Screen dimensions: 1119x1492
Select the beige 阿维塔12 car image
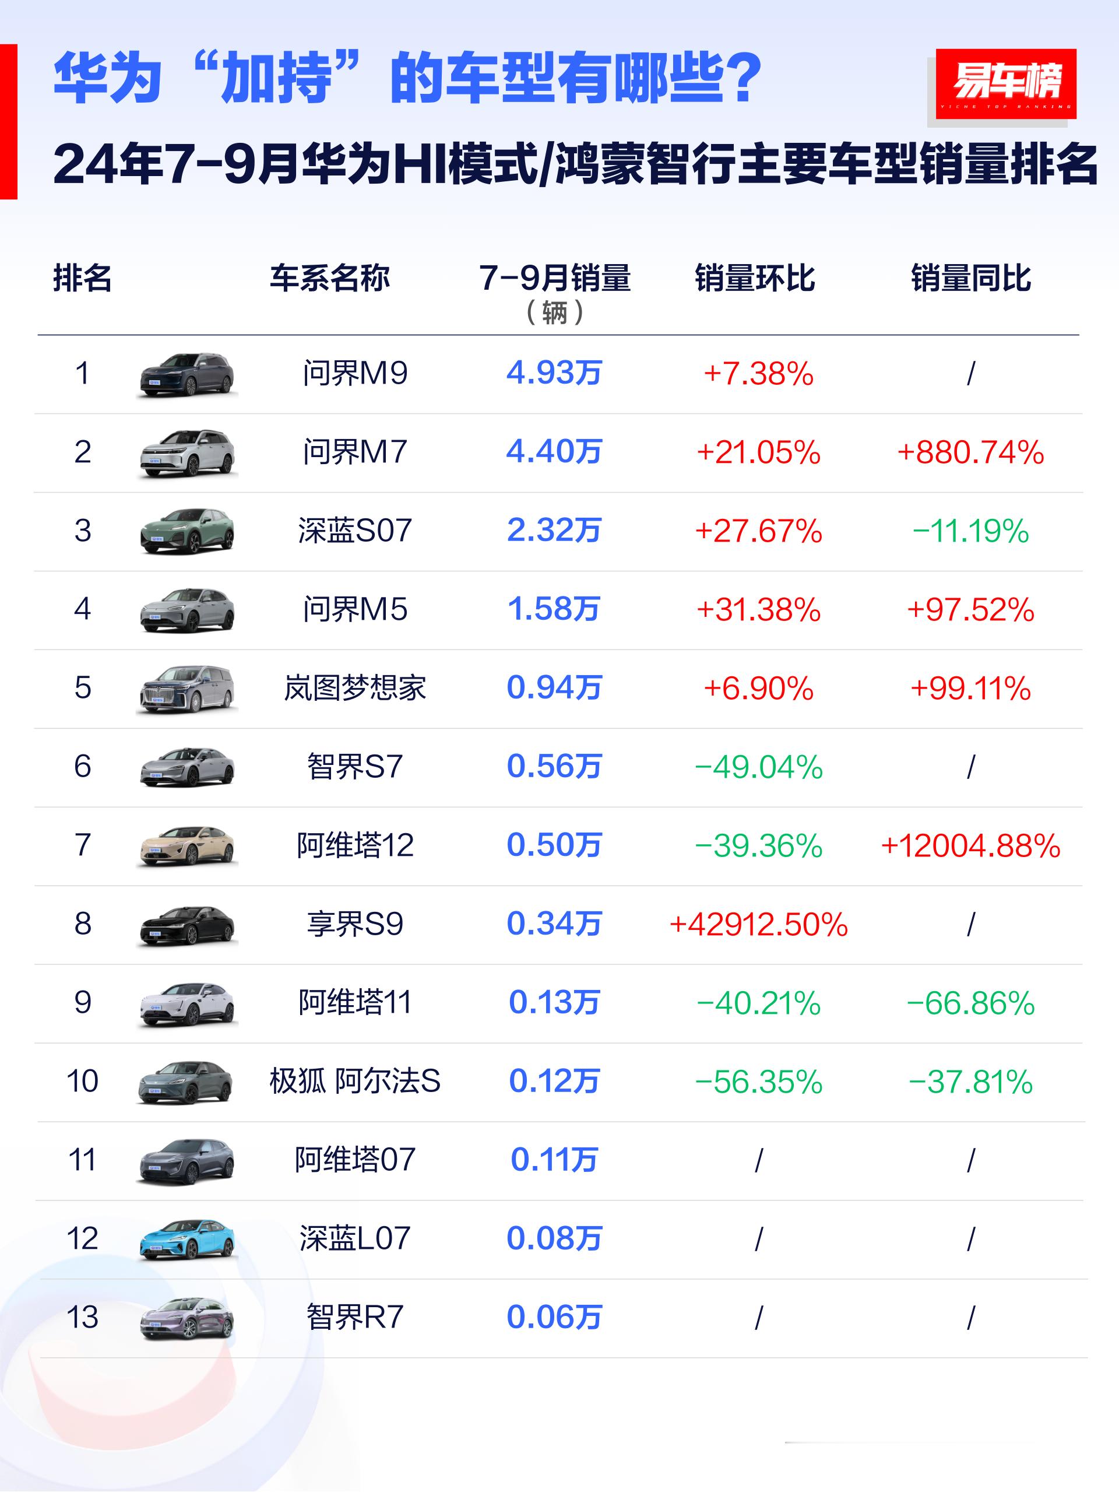click(186, 846)
